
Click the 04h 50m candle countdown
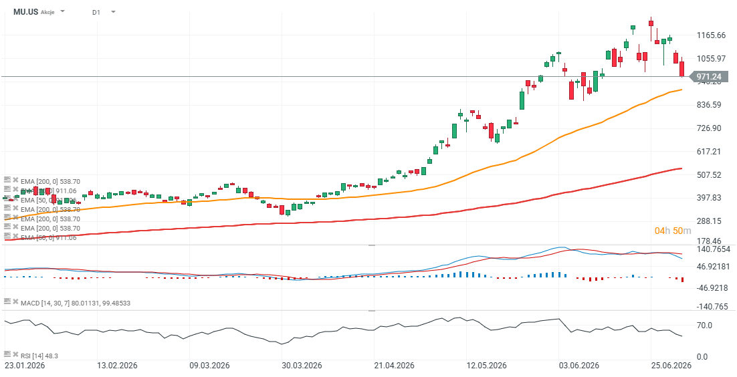point(673,231)
